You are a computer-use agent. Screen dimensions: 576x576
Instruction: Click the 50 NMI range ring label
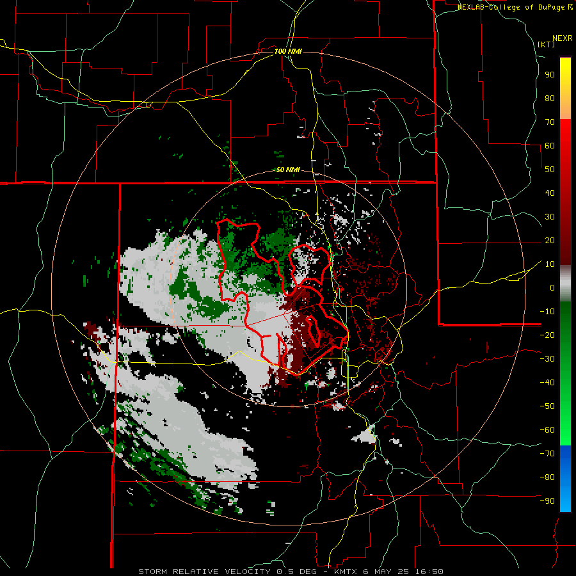[x=288, y=170]
